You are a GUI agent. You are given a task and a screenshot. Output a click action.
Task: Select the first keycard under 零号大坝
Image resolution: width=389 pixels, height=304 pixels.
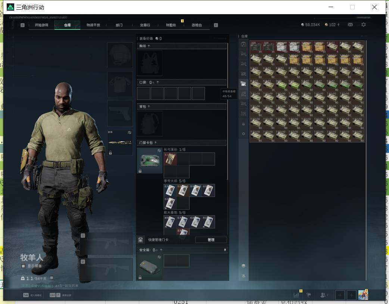170,191
